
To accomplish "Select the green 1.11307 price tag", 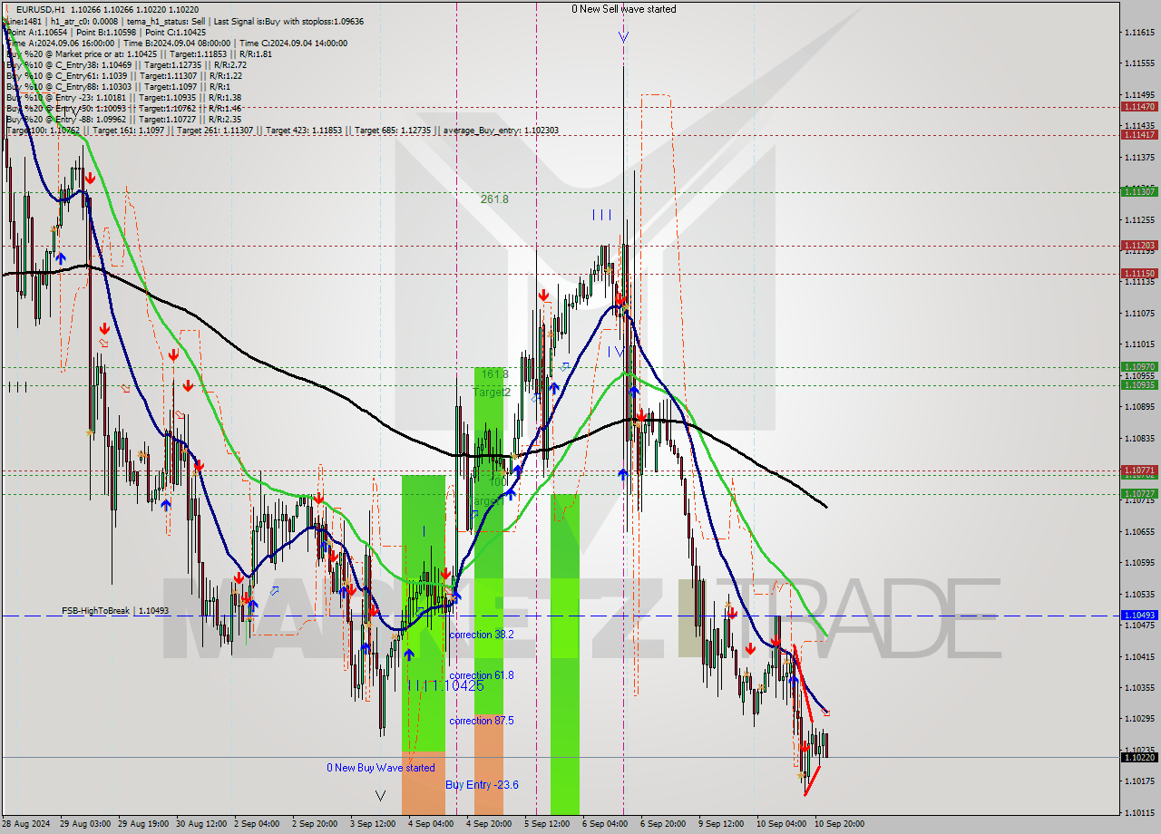I will 1139,191.
